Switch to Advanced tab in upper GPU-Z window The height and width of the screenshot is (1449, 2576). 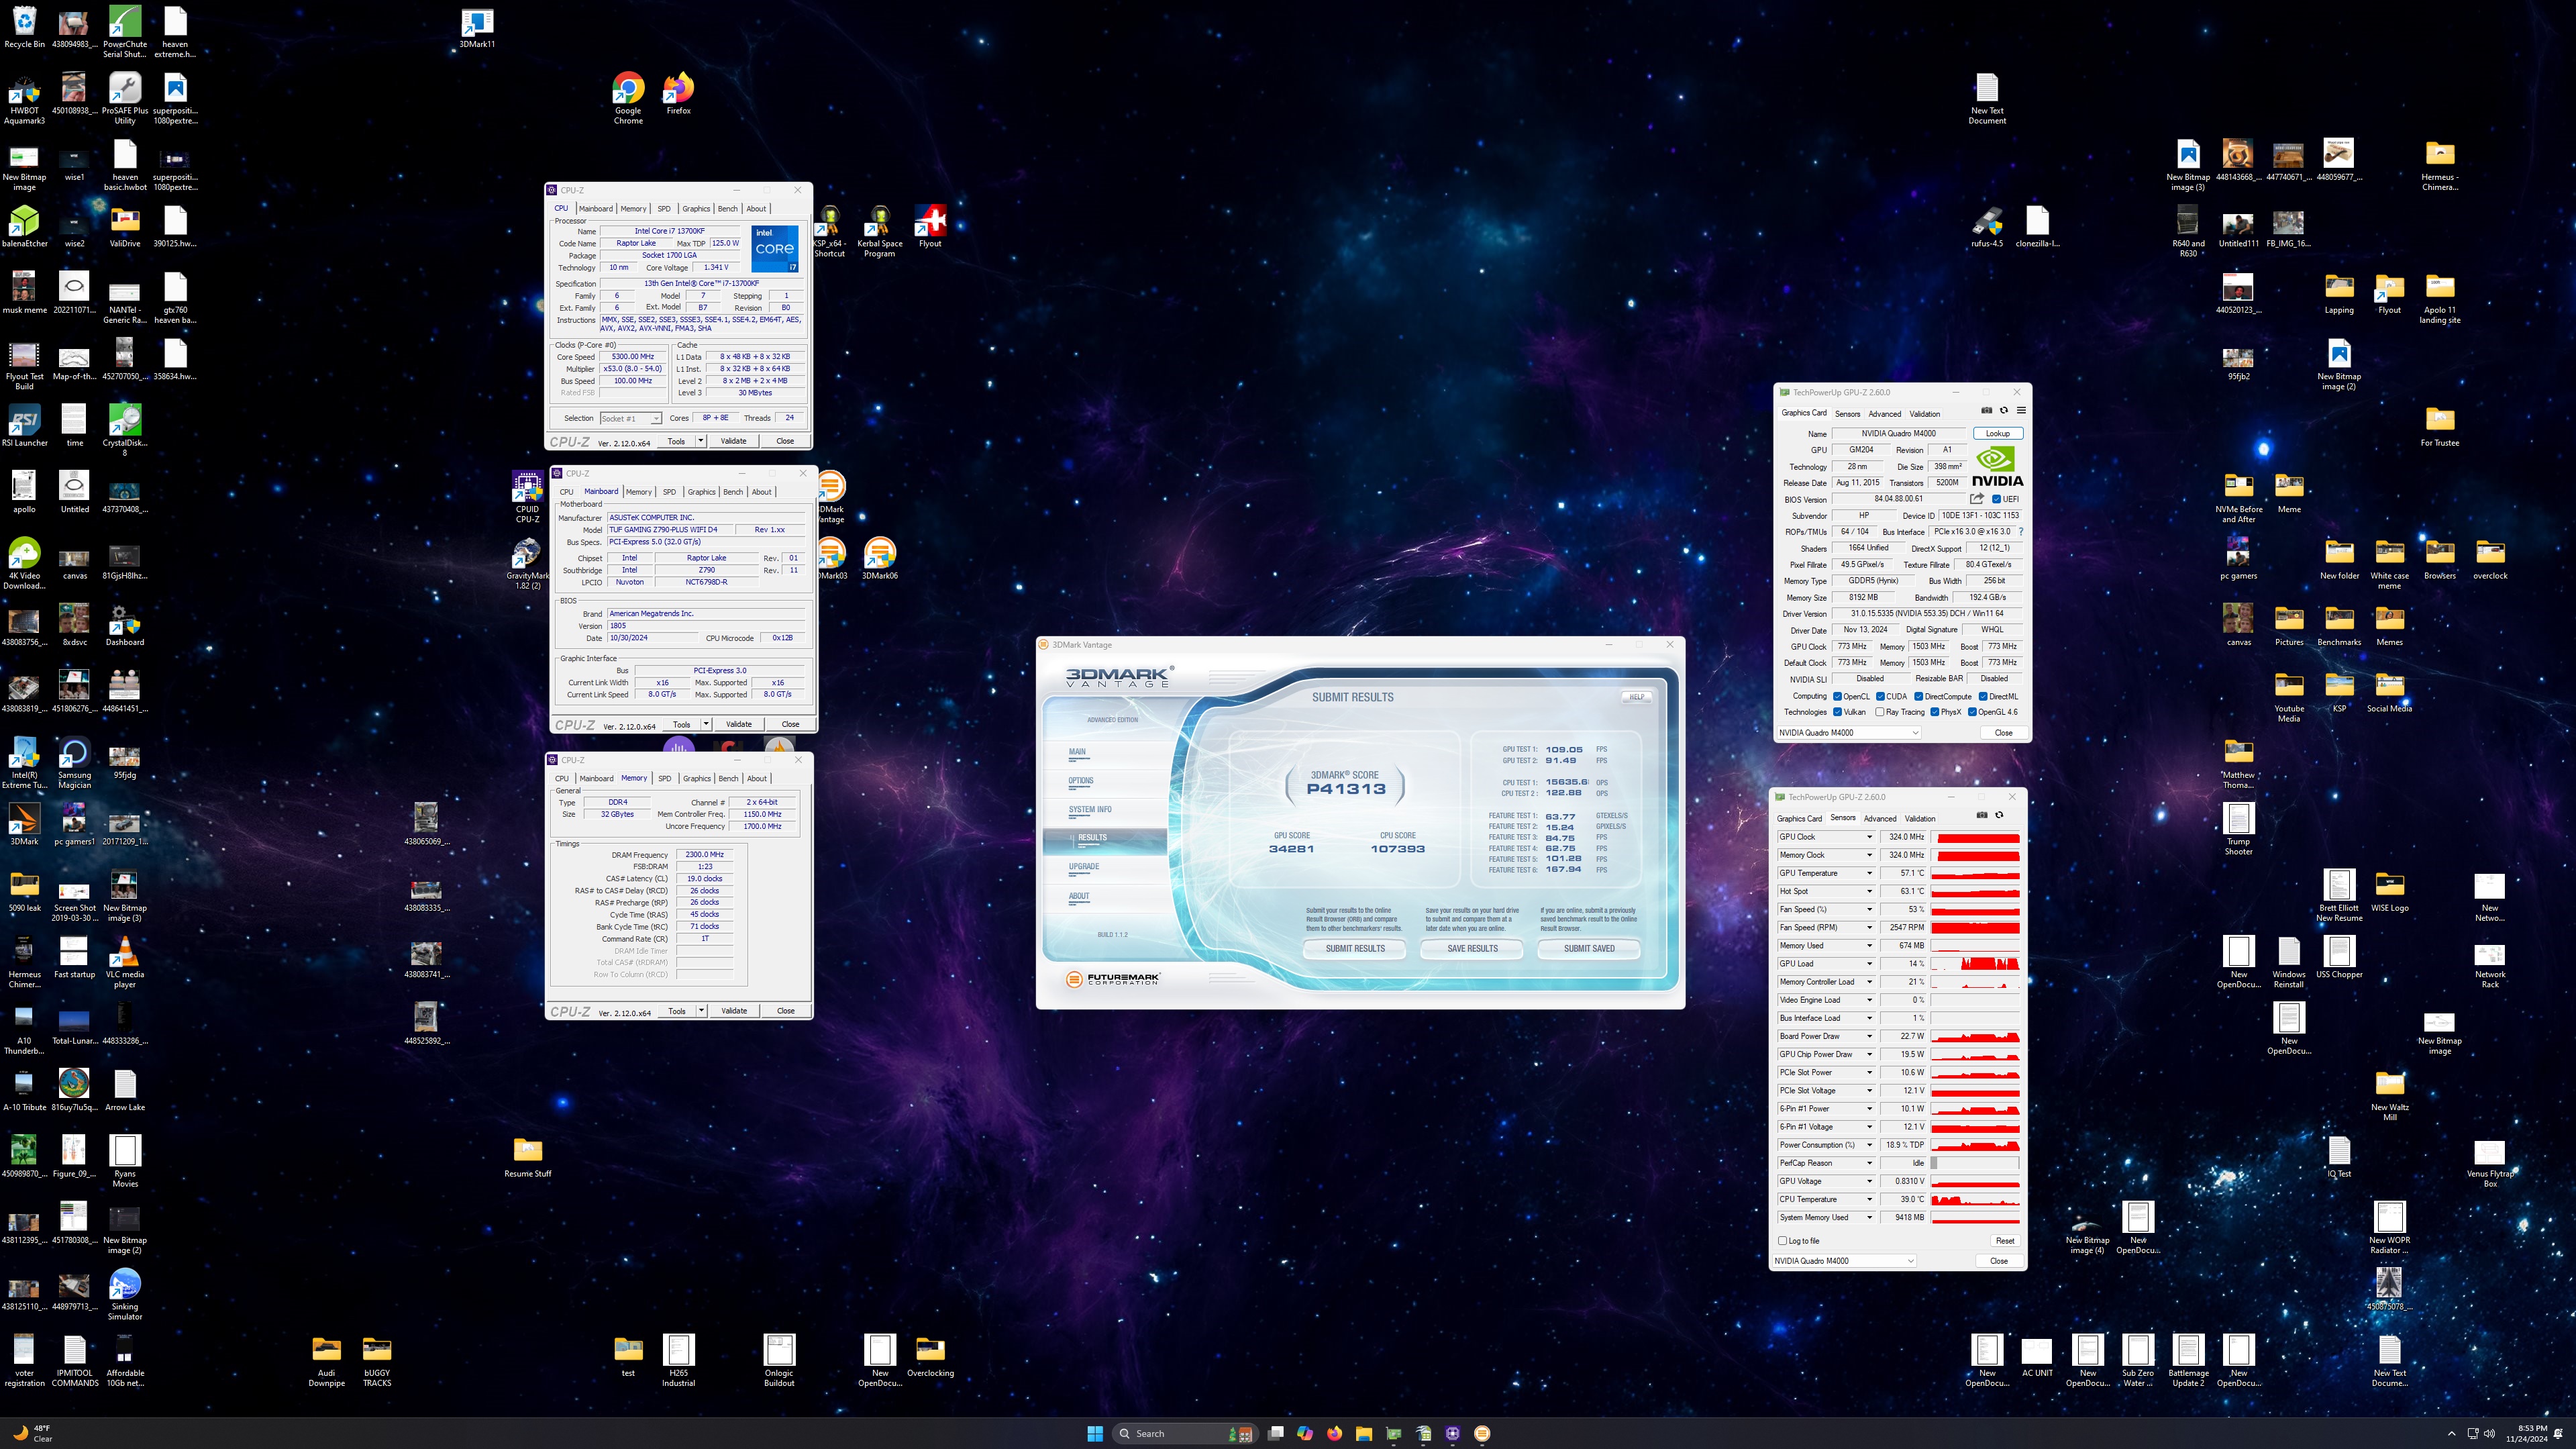click(x=1884, y=414)
